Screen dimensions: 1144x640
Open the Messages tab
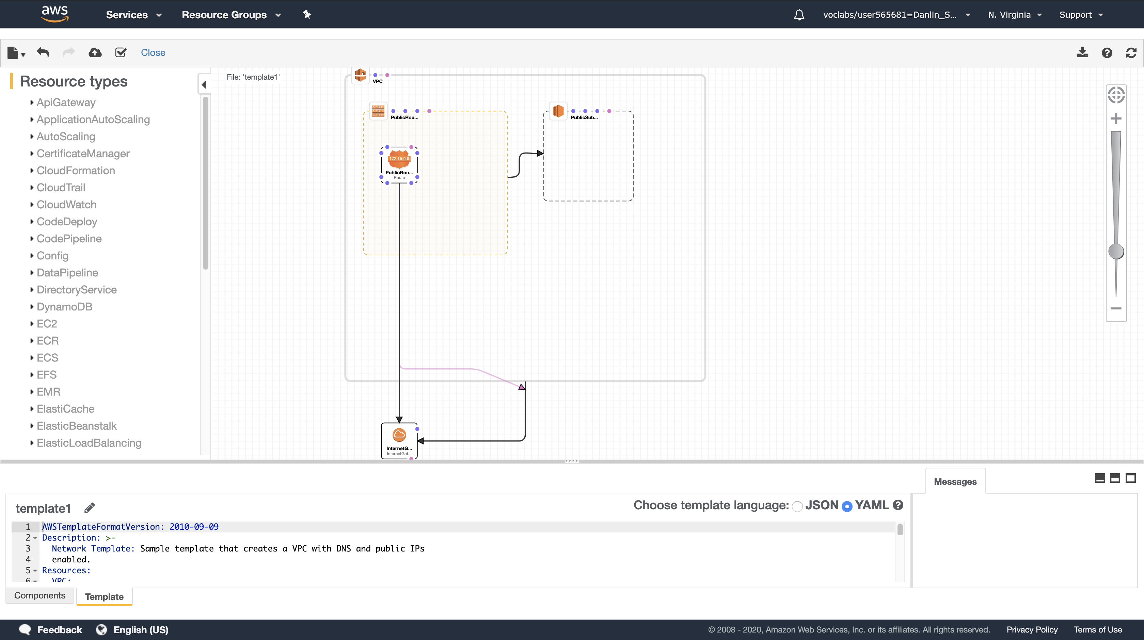[955, 481]
